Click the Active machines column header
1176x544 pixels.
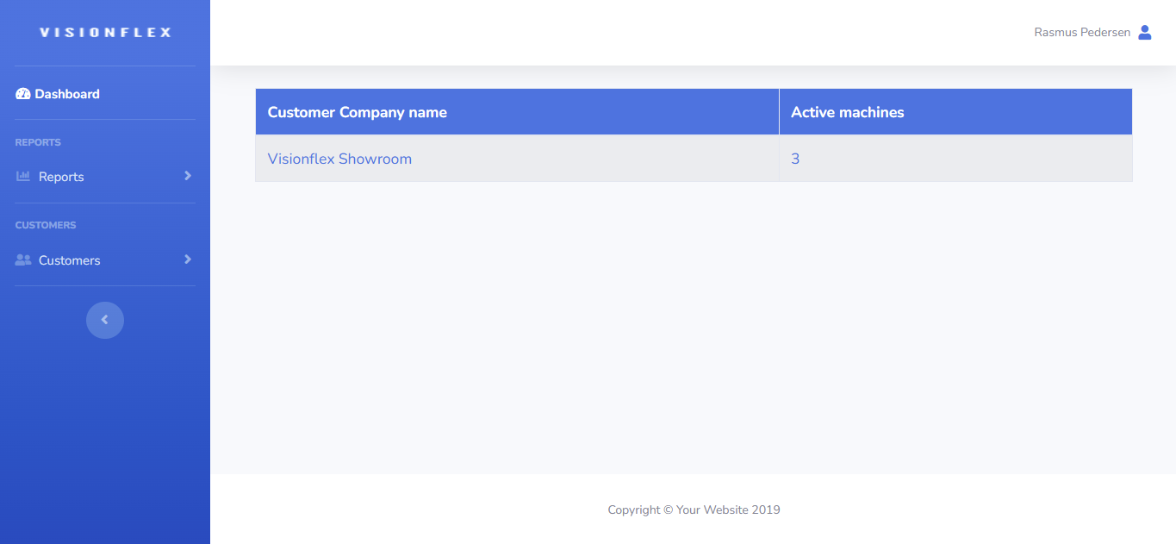[847, 112]
